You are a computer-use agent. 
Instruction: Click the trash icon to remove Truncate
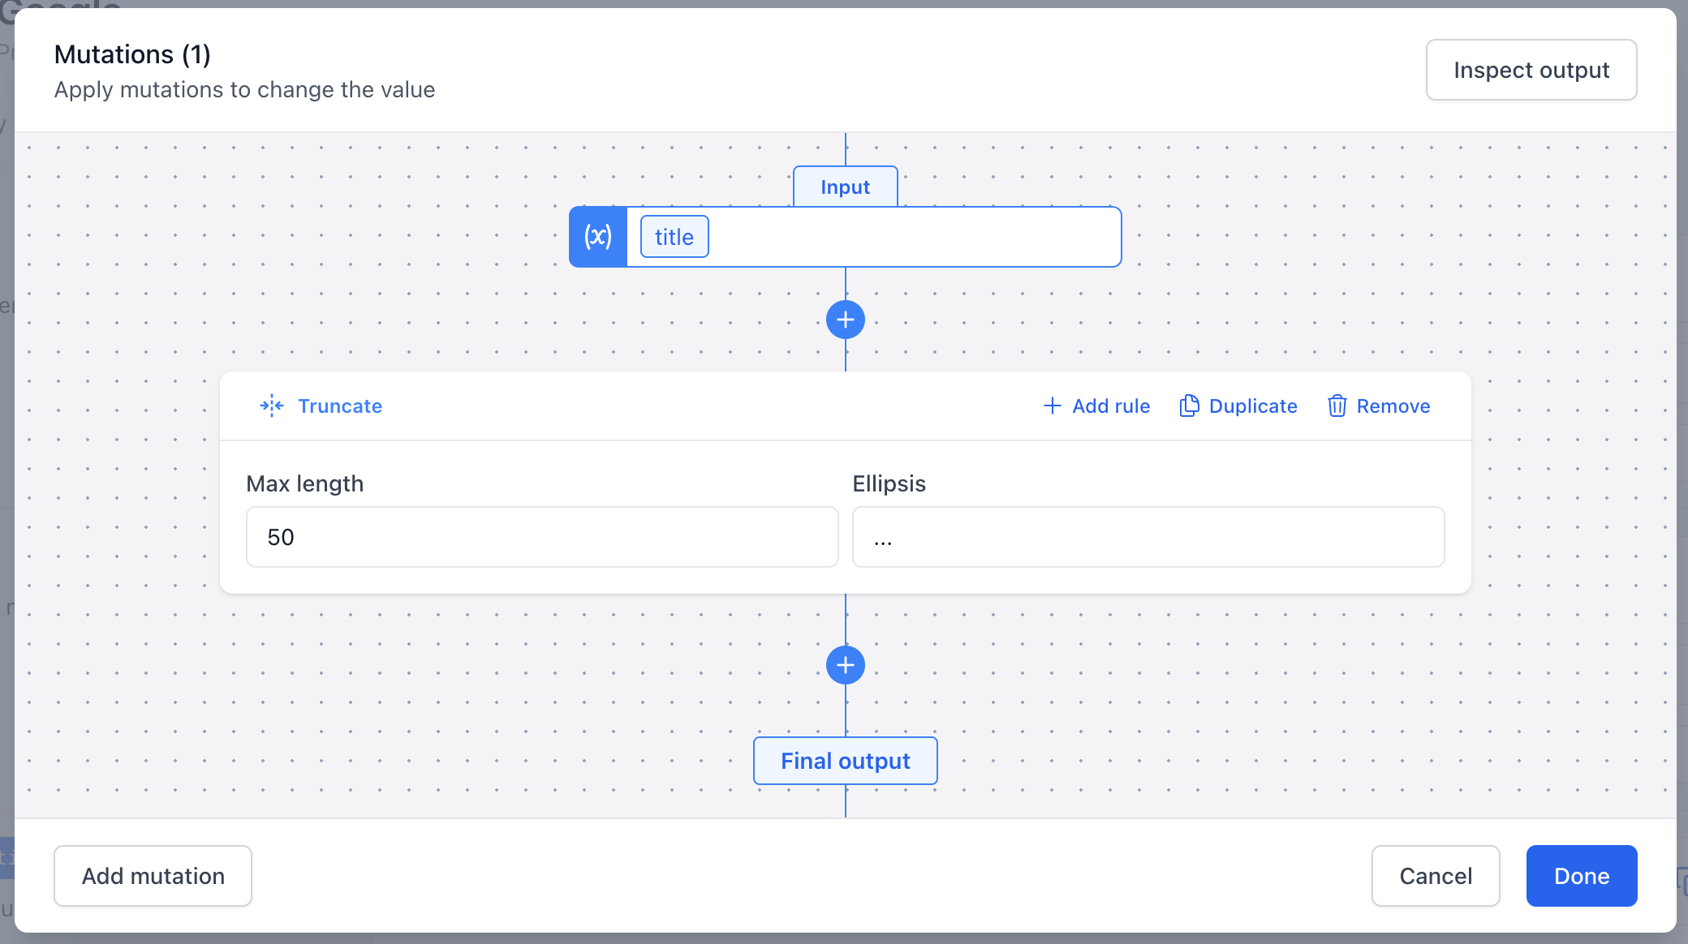1336,405
